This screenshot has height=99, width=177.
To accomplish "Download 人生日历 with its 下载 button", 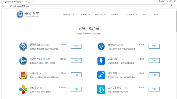I will pyautogui.click(x=76, y=75).
